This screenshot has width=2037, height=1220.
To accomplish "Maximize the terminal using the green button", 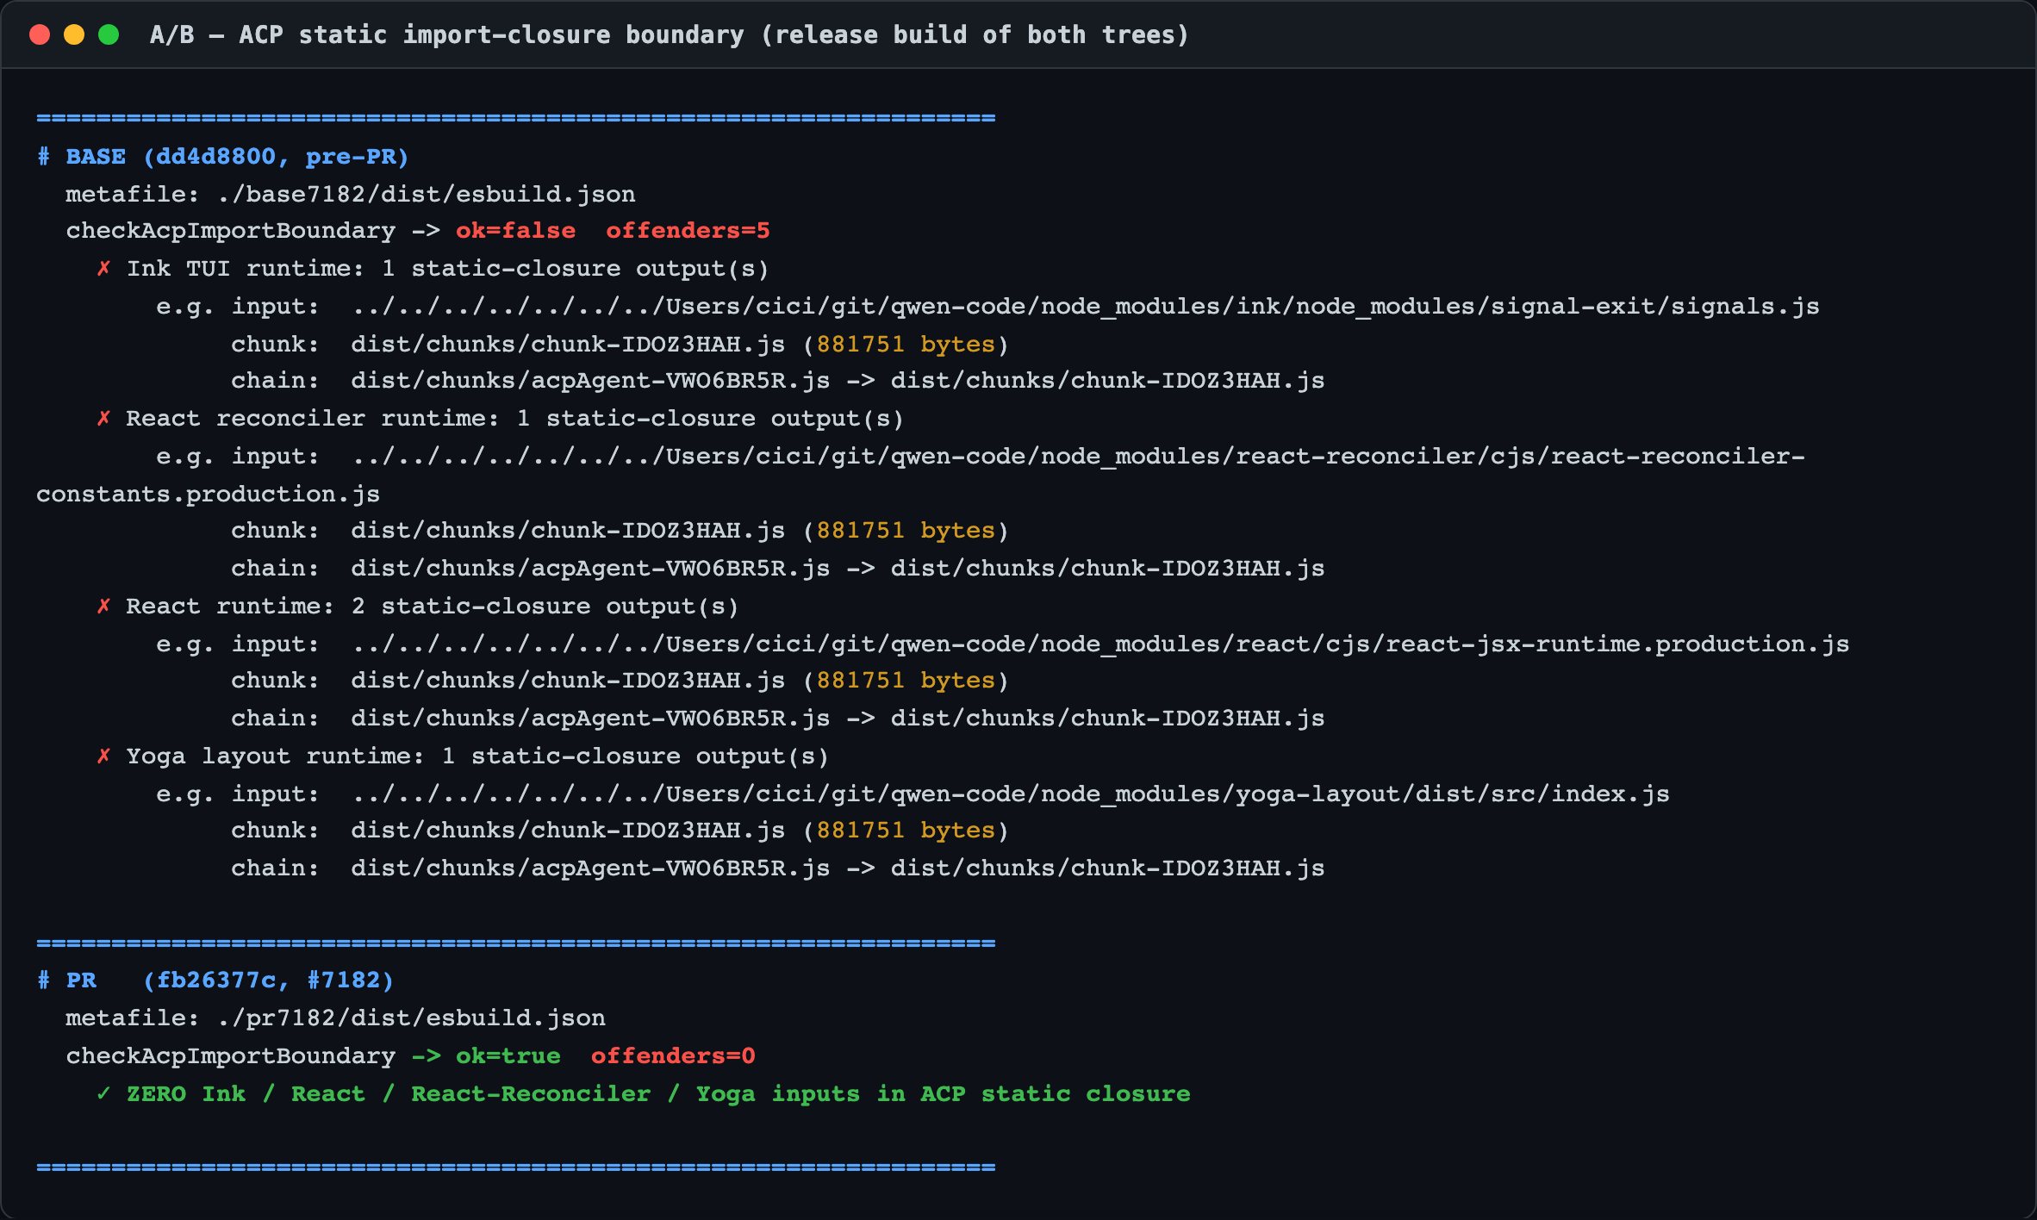I will tap(109, 34).
